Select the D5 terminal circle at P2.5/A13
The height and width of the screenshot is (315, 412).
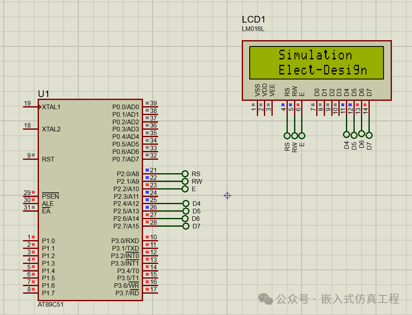186,211
